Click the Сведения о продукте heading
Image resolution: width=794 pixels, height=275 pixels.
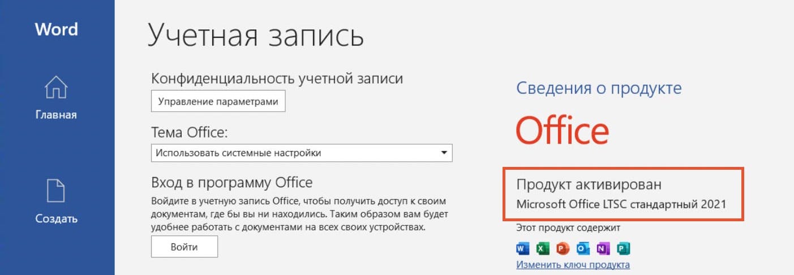point(599,88)
